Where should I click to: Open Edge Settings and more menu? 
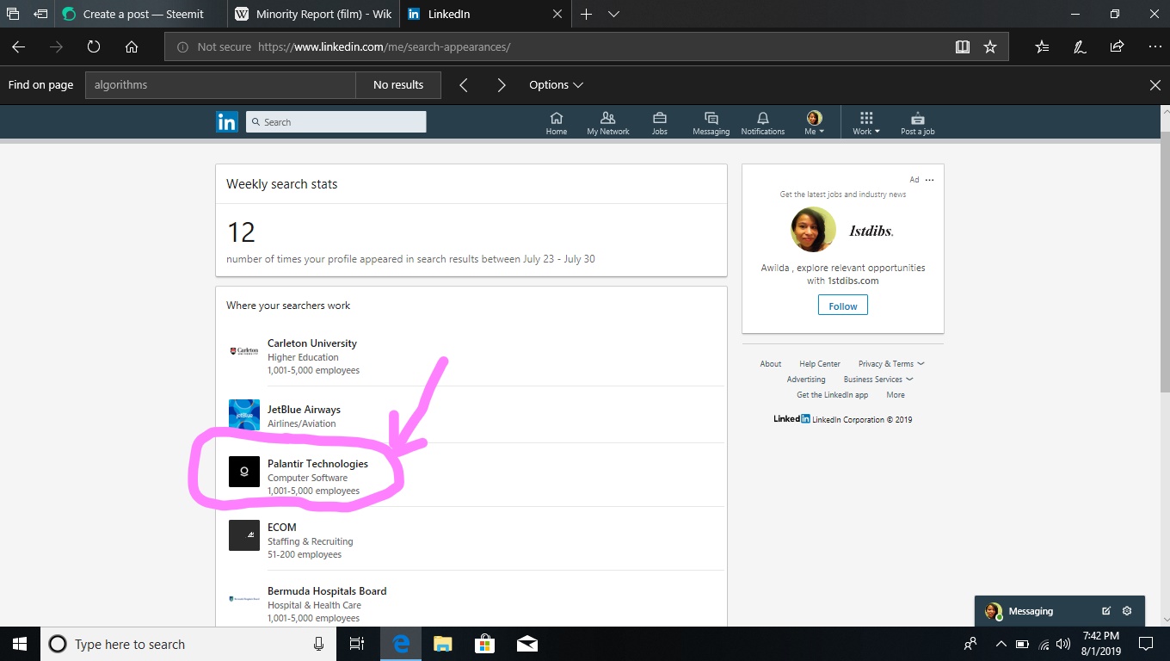pyautogui.click(x=1155, y=46)
